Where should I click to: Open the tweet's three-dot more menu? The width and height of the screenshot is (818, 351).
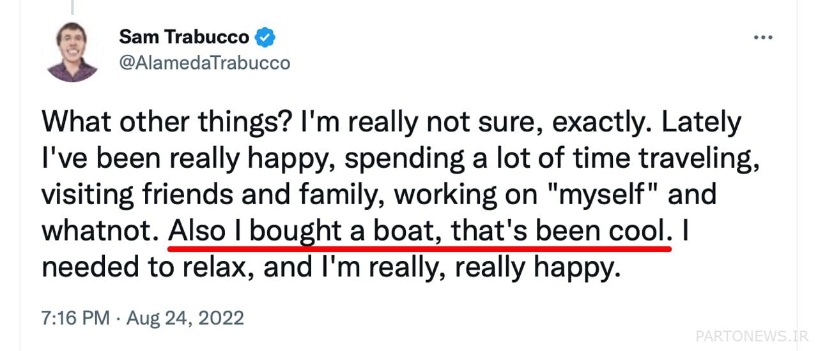tap(763, 38)
